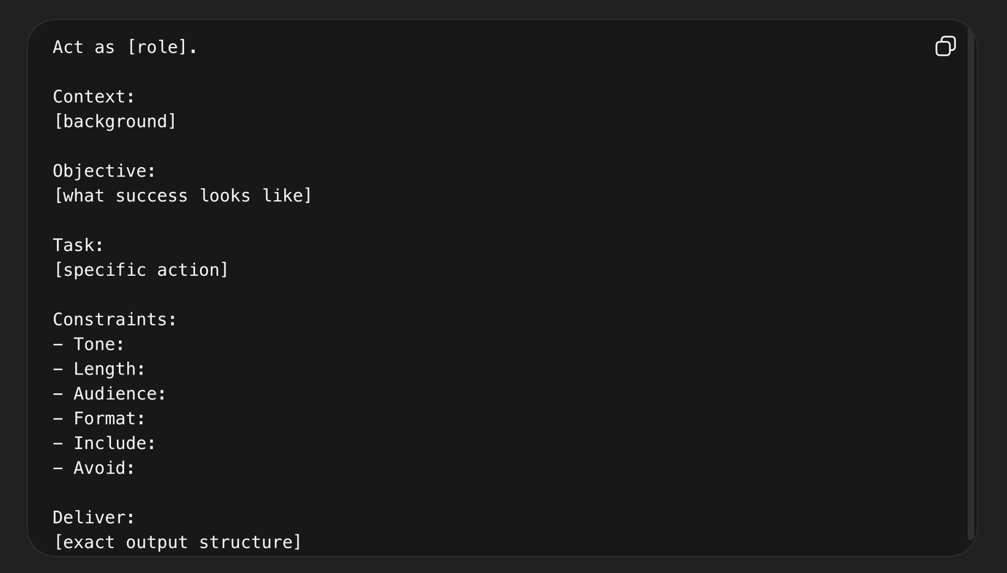Screen dimensions: 1007x573
Task: Place the cursor on the 'Tone:' constraint line
Action: pos(99,345)
